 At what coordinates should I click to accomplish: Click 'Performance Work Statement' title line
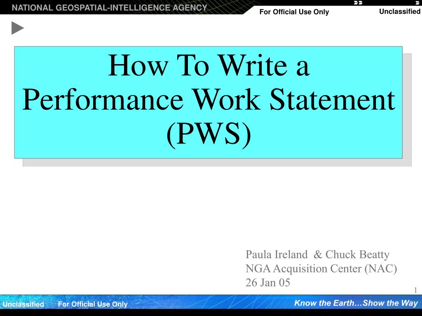click(209, 100)
